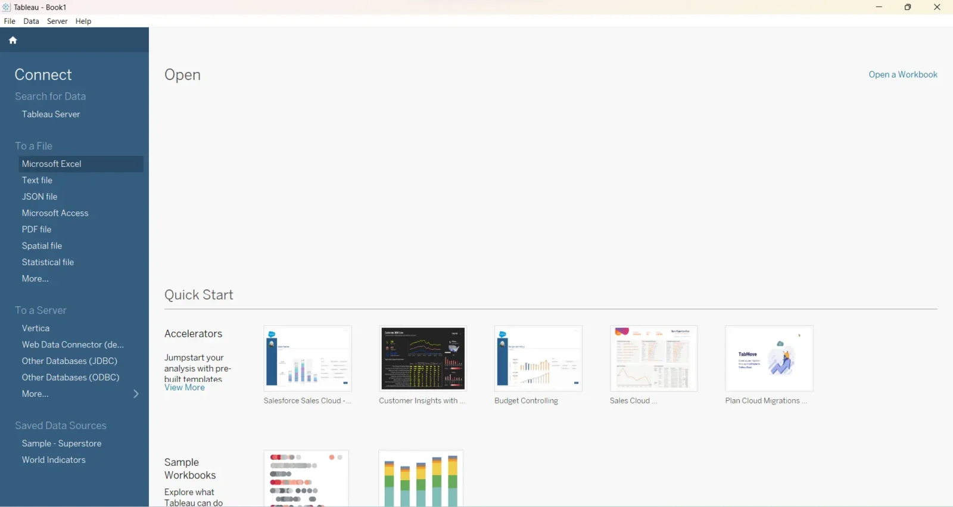The width and height of the screenshot is (953, 507).
Task: Connect to a JSON file
Action: [40, 197]
